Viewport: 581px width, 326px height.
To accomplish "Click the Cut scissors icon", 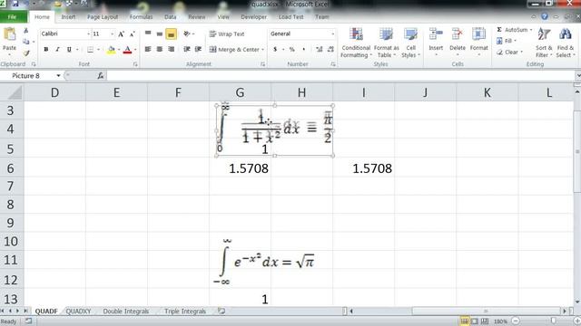I will point(26,31).
